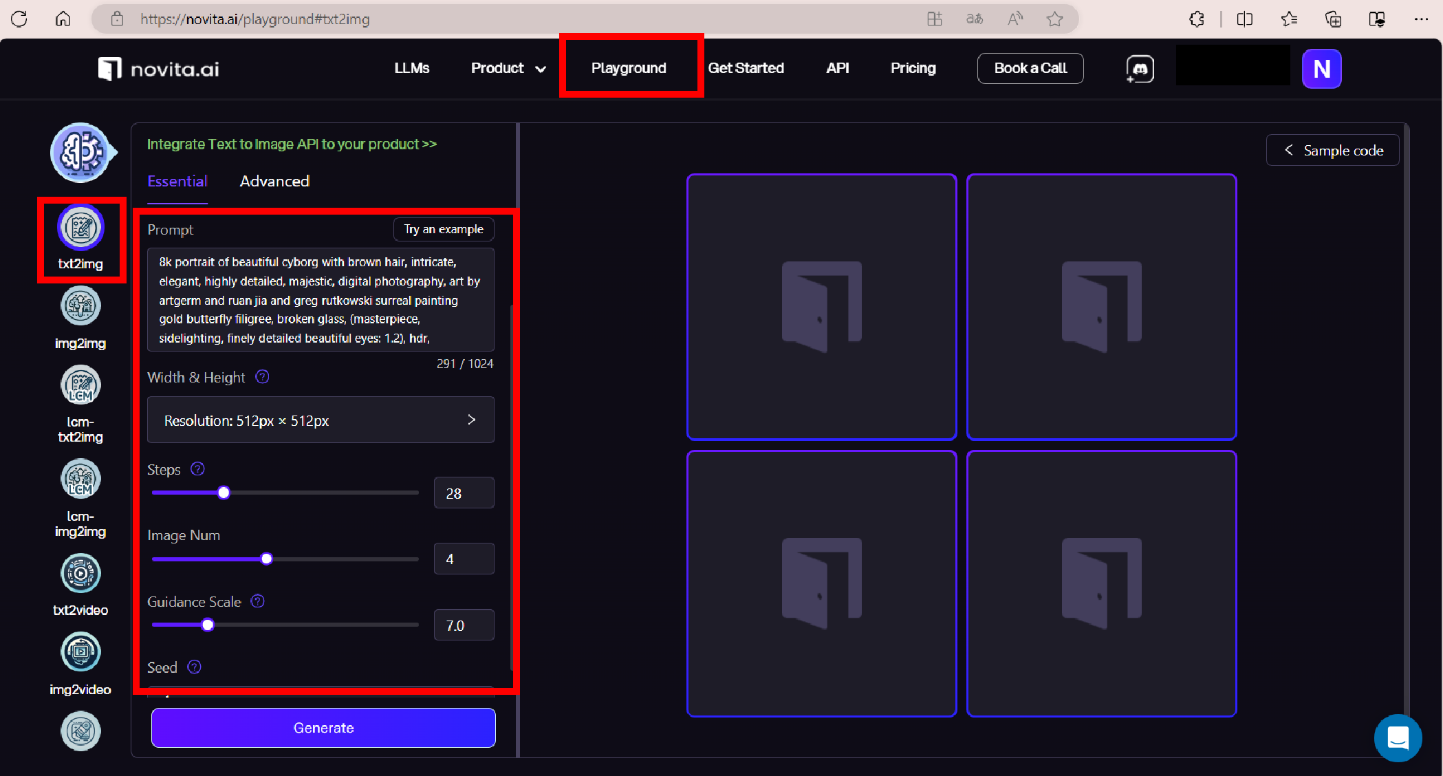Click the Image Num slider handle
Viewport: 1443px width, 776px height.
(267, 559)
